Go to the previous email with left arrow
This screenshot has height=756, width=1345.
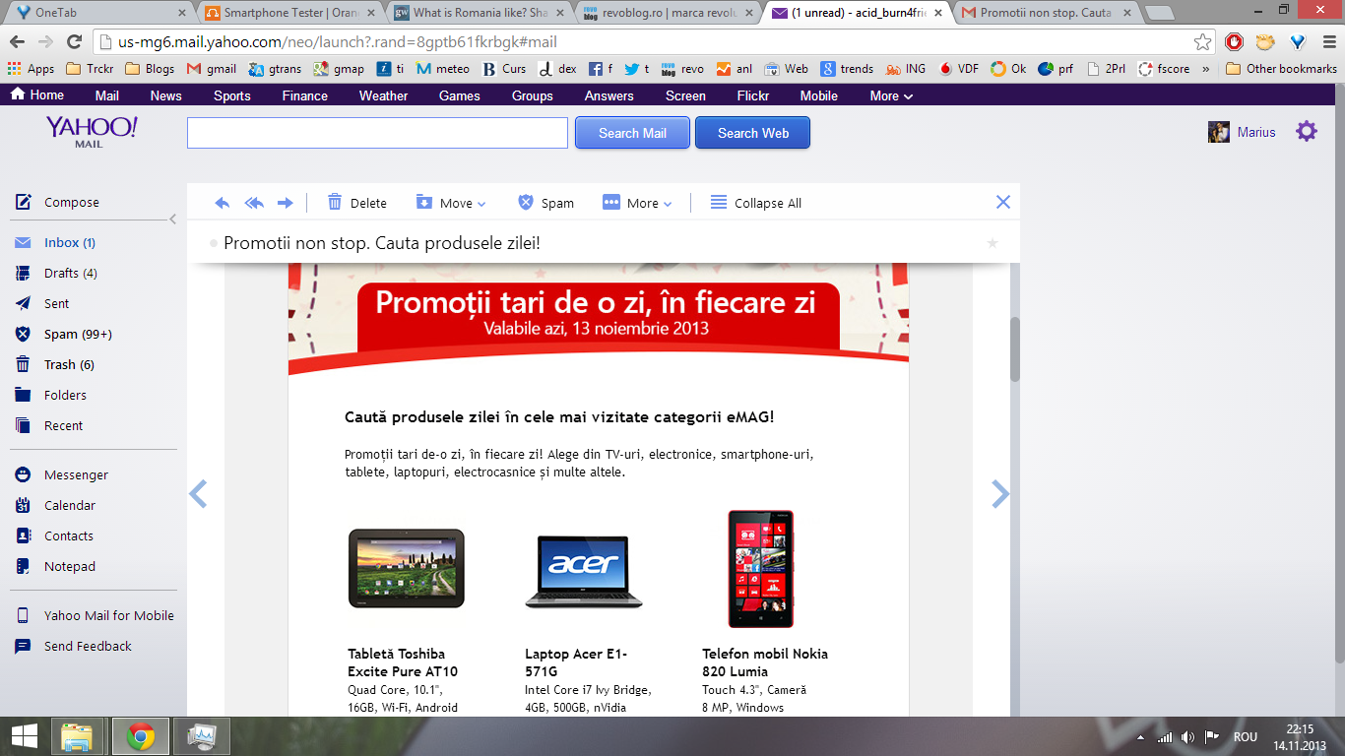pos(198,493)
